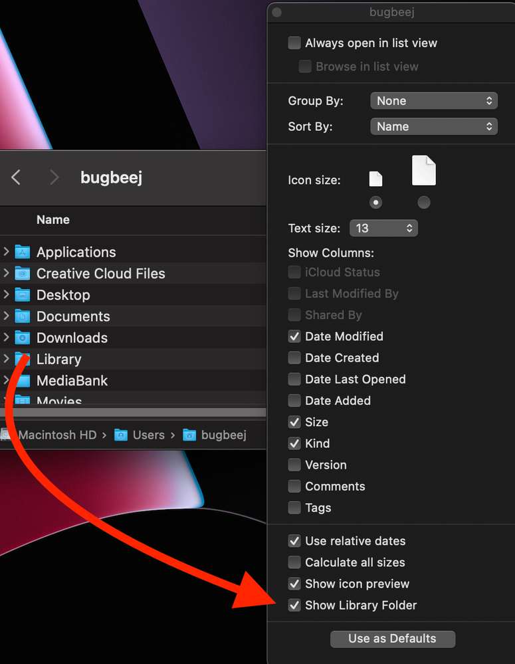The image size is (515, 664).
Task: Uncheck the Date Modified column
Action: pos(294,336)
